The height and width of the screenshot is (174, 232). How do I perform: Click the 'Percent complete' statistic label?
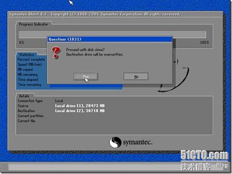point(32,60)
